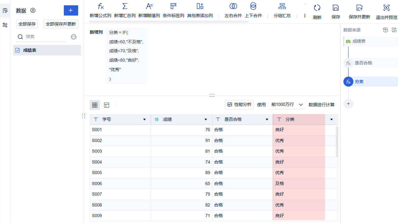Viewport: 401px width, 223px height.
Task: Switch to the compact field view toggle
Action: (x=106, y=105)
